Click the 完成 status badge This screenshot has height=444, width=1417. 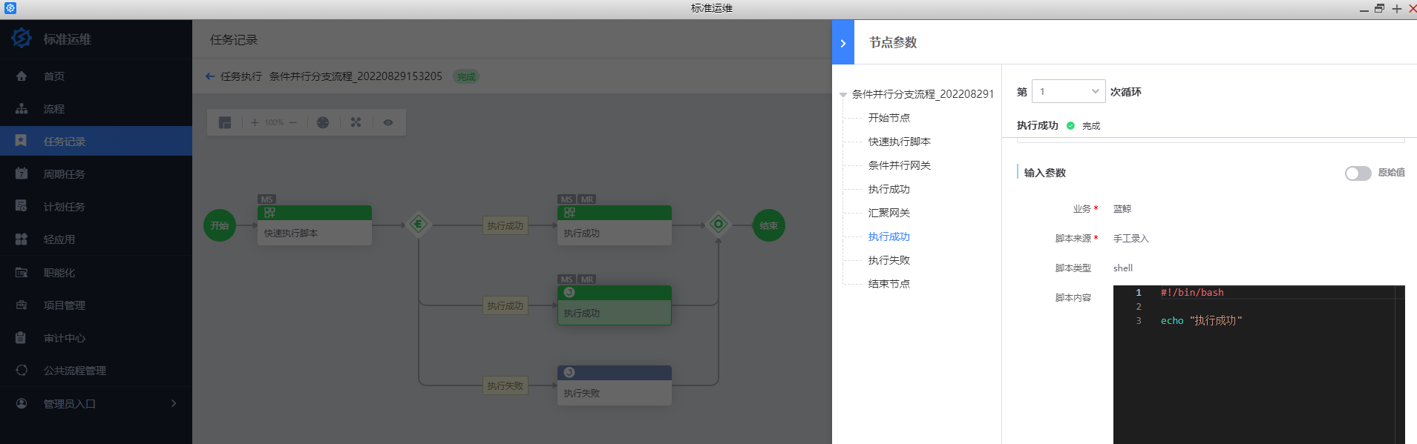pyautogui.click(x=466, y=76)
